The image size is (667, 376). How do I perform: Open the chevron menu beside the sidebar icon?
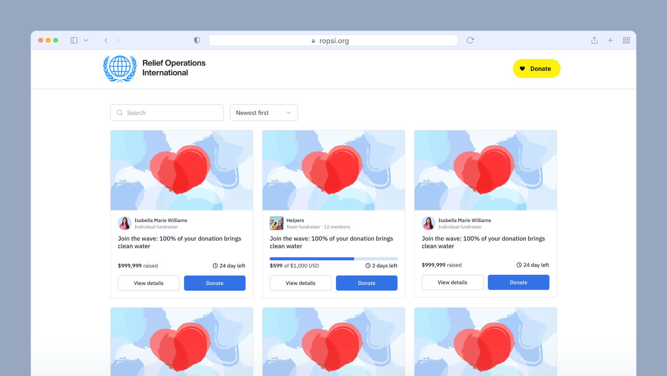click(x=86, y=40)
